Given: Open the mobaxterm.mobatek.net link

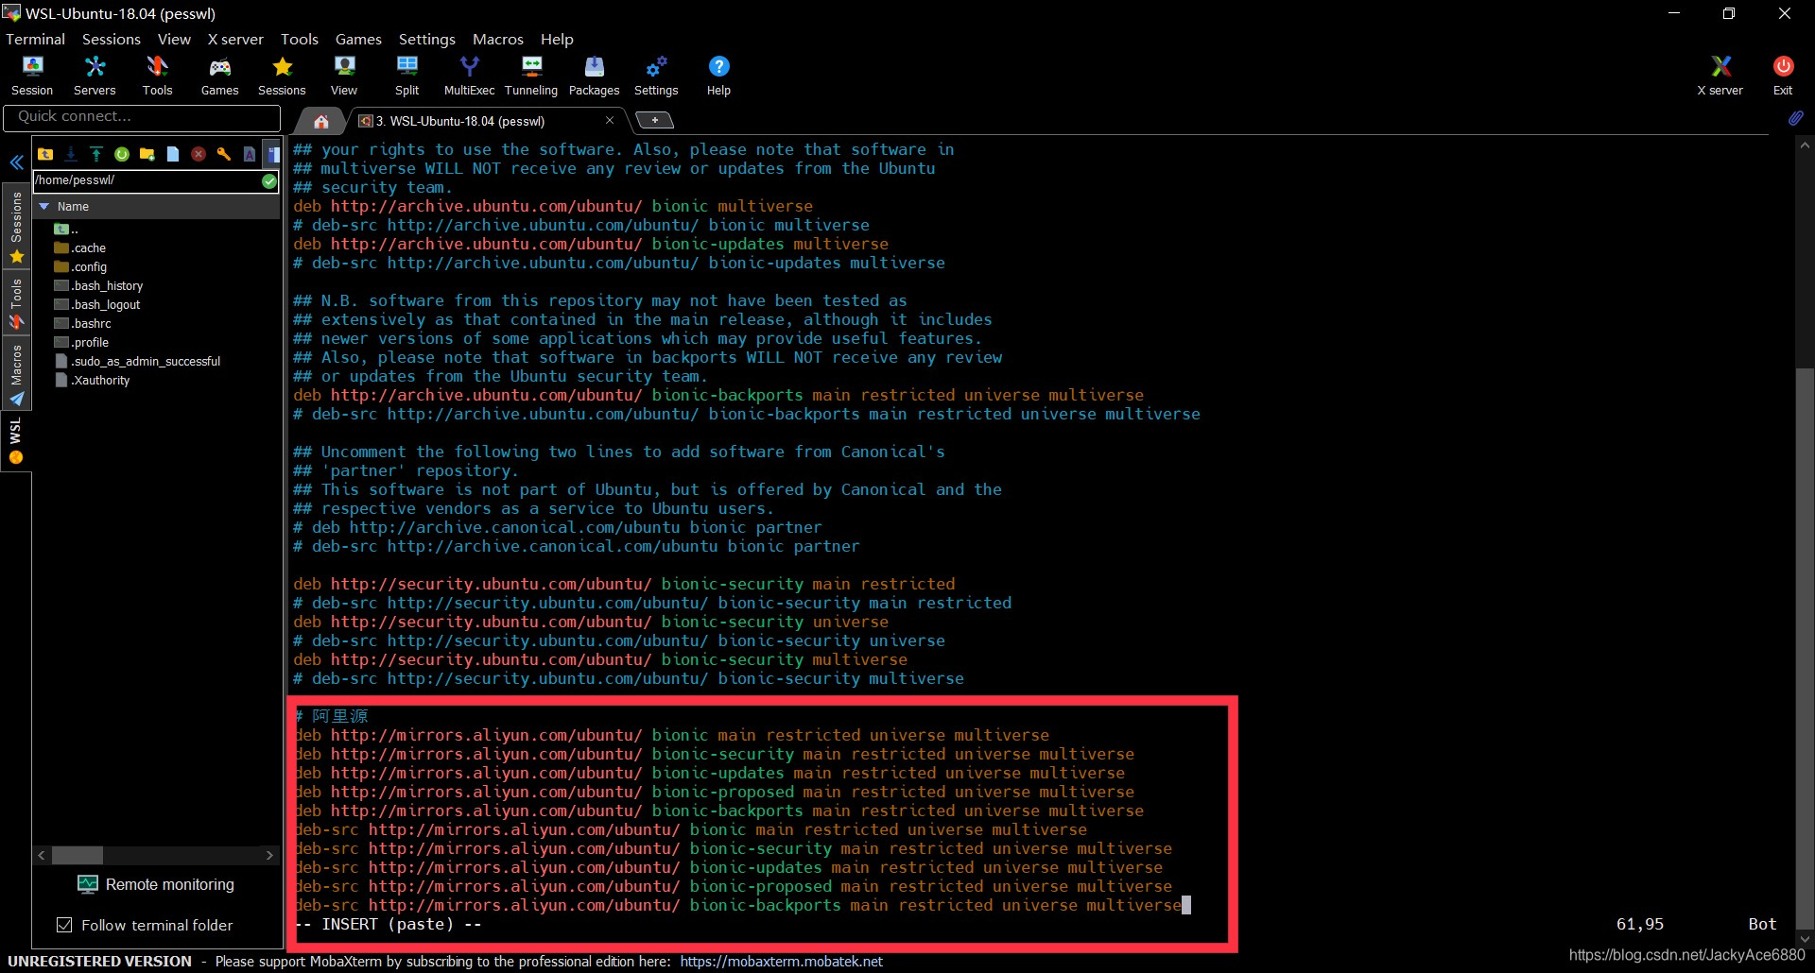Looking at the screenshot, I should pyautogui.click(x=781, y=962).
